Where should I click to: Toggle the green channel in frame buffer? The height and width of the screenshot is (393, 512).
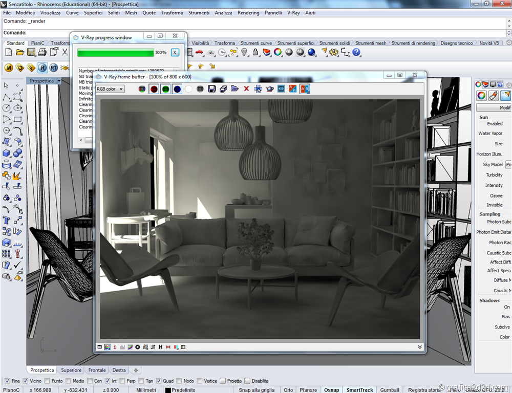165,89
